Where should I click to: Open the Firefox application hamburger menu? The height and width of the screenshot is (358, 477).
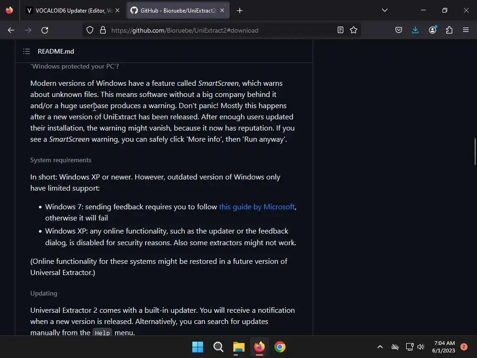tap(466, 30)
